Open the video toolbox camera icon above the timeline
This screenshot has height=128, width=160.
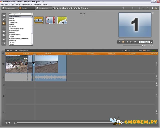(8, 51)
